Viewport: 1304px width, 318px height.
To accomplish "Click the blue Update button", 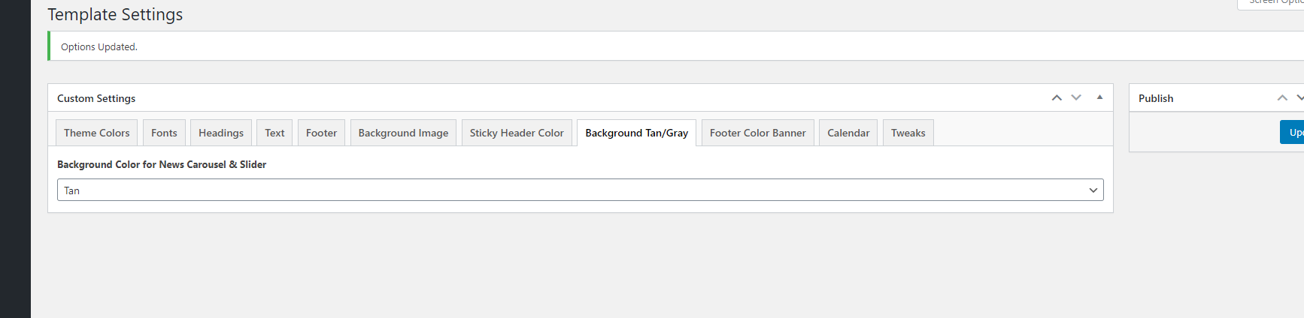I will point(1293,132).
